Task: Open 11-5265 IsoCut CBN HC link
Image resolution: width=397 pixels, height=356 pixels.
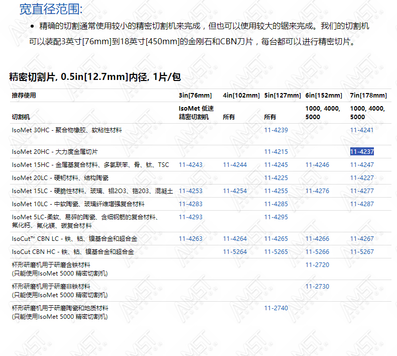Action: click(x=276, y=252)
